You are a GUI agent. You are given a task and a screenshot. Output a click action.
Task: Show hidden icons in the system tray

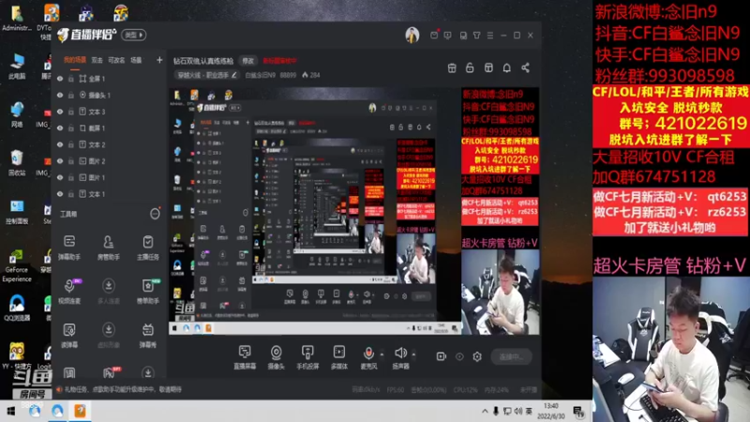tap(485, 411)
